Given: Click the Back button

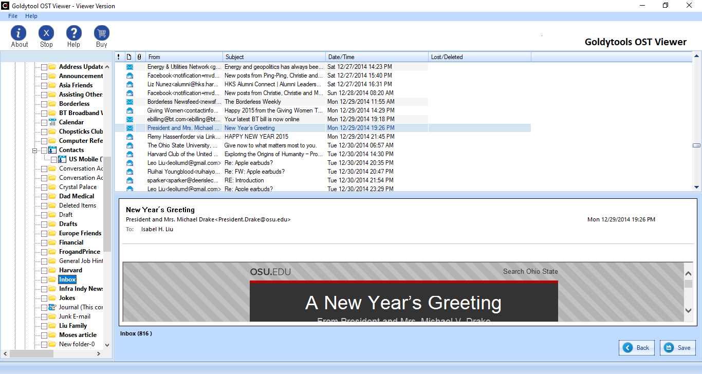Looking at the screenshot, I should [x=637, y=348].
